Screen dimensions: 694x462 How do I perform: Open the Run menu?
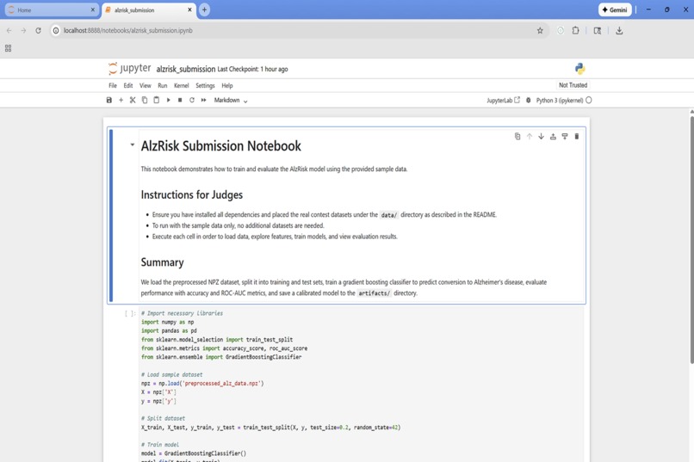click(163, 86)
